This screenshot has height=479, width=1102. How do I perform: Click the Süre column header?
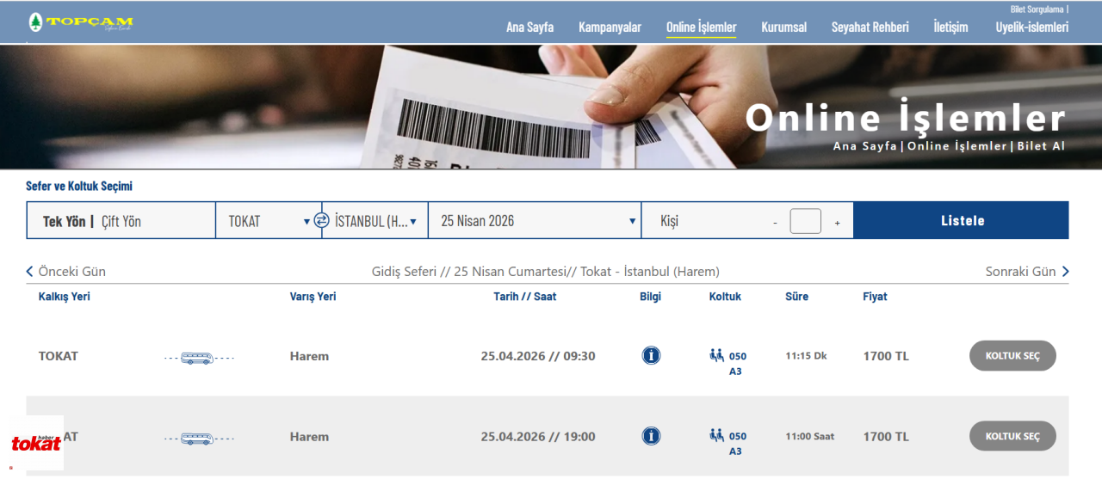click(796, 297)
